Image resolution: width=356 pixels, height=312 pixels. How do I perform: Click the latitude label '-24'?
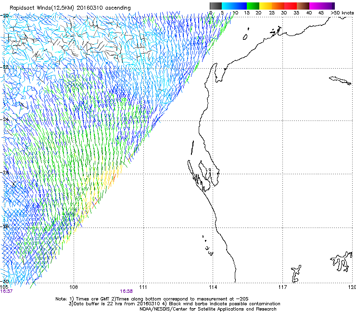point(5,120)
